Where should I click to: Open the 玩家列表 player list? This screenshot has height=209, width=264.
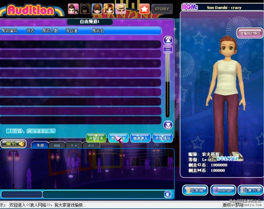point(251,190)
